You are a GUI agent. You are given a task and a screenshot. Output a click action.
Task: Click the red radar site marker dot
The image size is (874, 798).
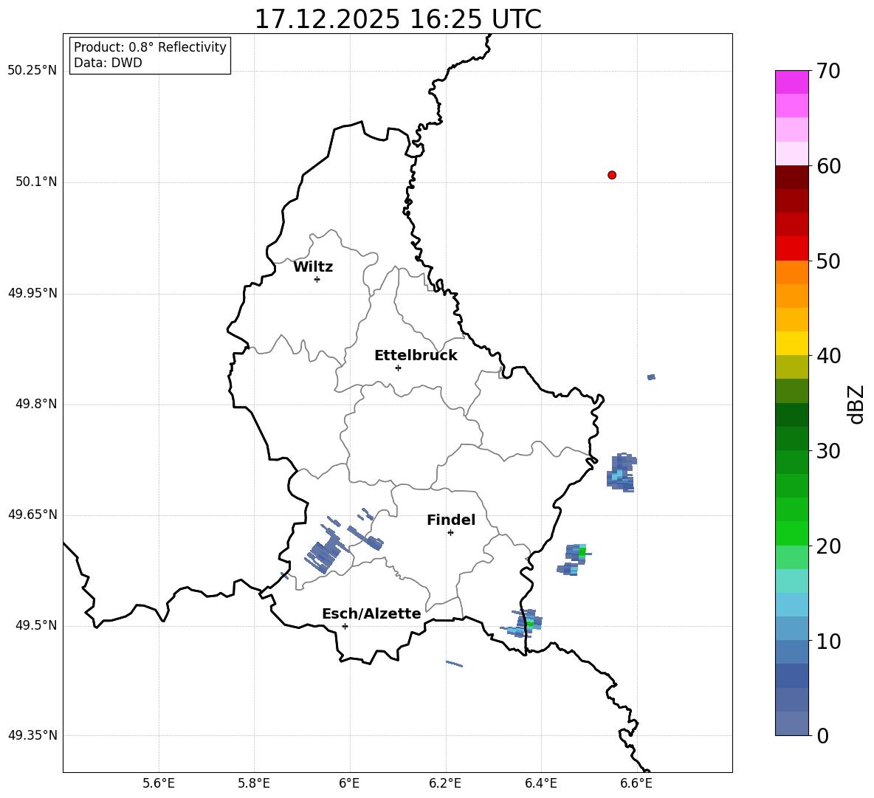click(x=611, y=175)
